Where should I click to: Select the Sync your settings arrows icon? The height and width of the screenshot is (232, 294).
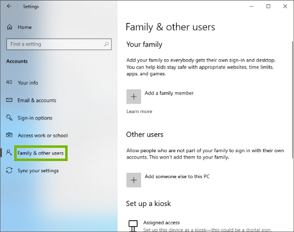[9, 170]
